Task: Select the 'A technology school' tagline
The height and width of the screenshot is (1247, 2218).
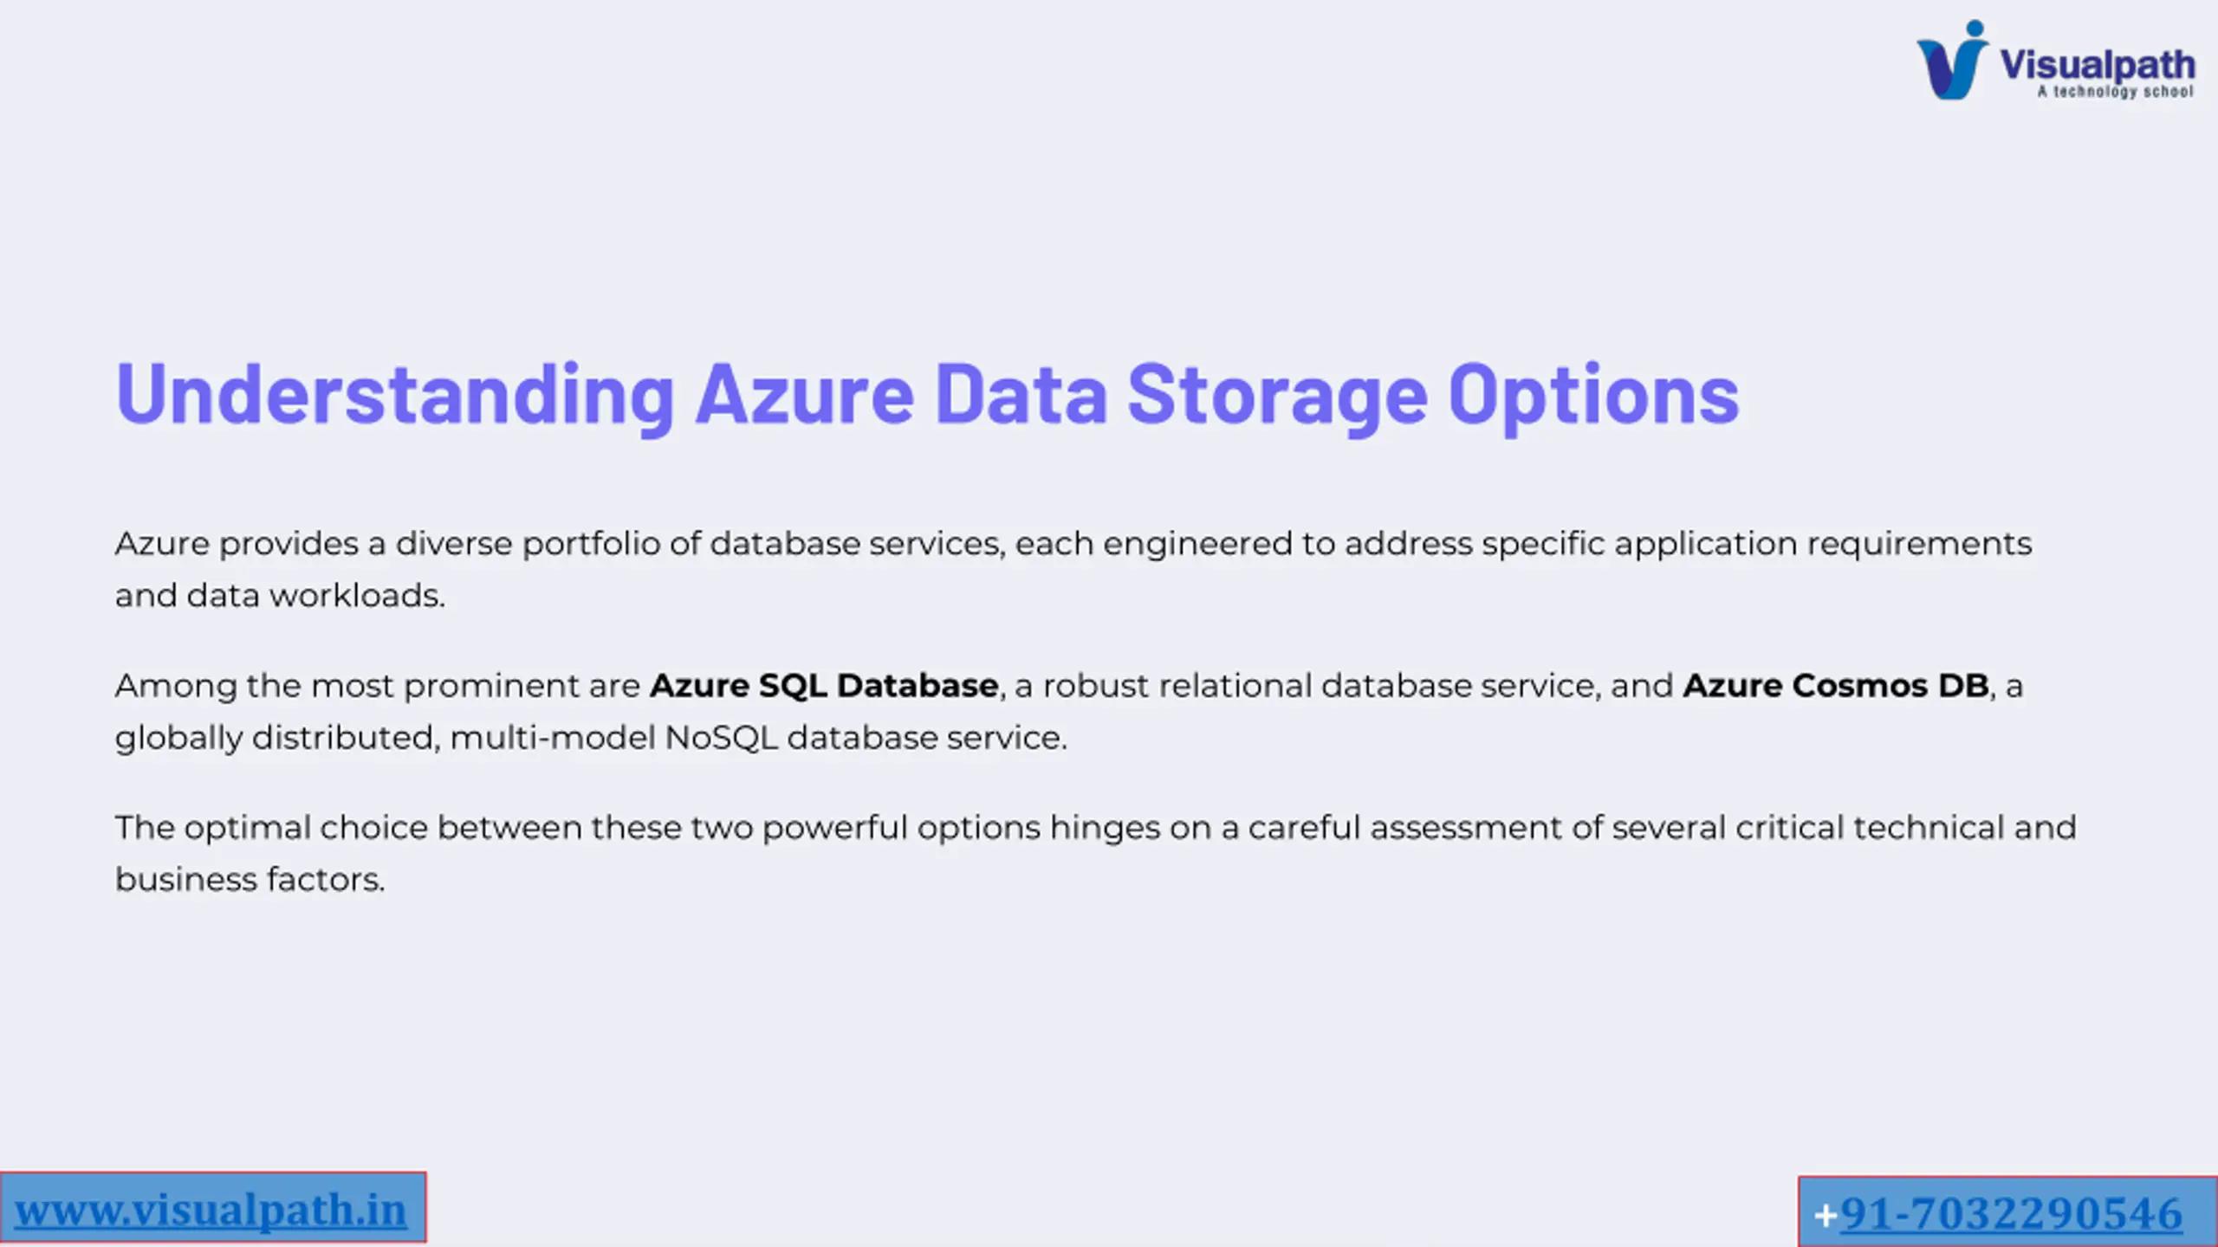Action: 2115,92
